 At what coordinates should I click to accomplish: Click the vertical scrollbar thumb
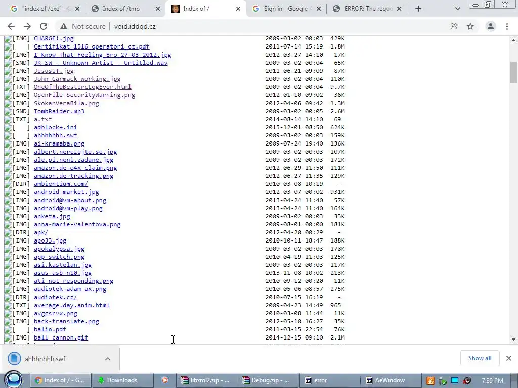pyautogui.click(x=513, y=72)
